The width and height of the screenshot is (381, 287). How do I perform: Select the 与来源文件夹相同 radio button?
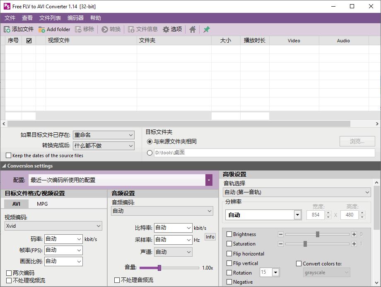click(150, 141)
